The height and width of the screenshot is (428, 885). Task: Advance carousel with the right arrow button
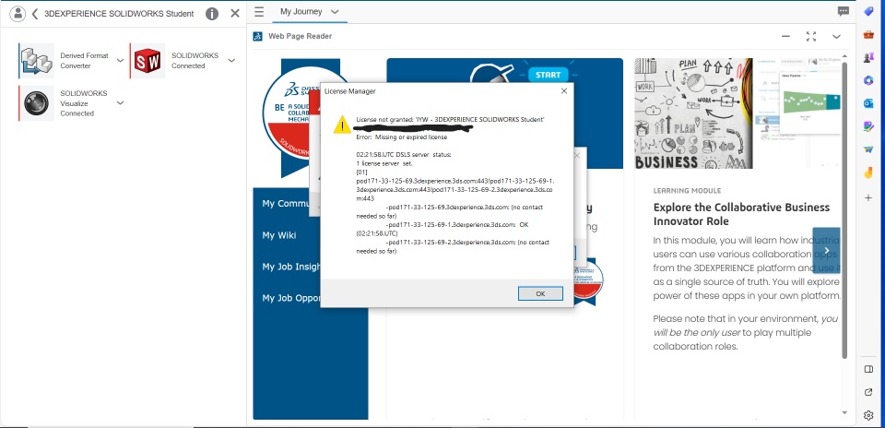(x=826, y=251)
